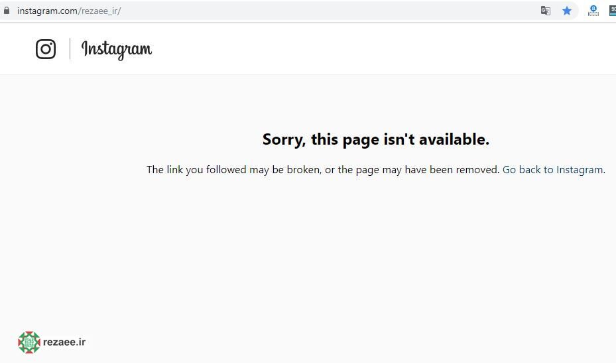
Task: Click the padlock site security icon
Action: [x=6, y=11]
